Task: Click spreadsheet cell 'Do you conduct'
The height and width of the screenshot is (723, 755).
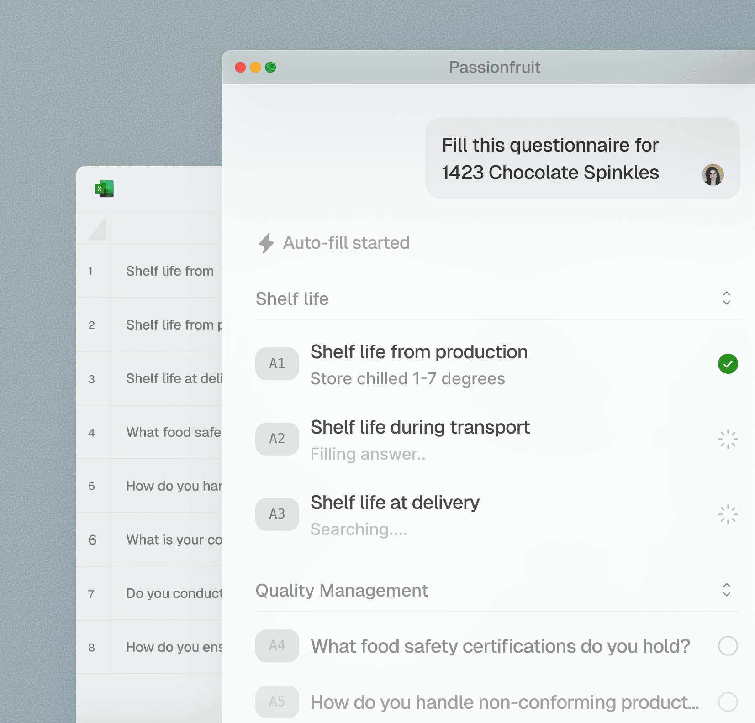Action: coord(166,594)
